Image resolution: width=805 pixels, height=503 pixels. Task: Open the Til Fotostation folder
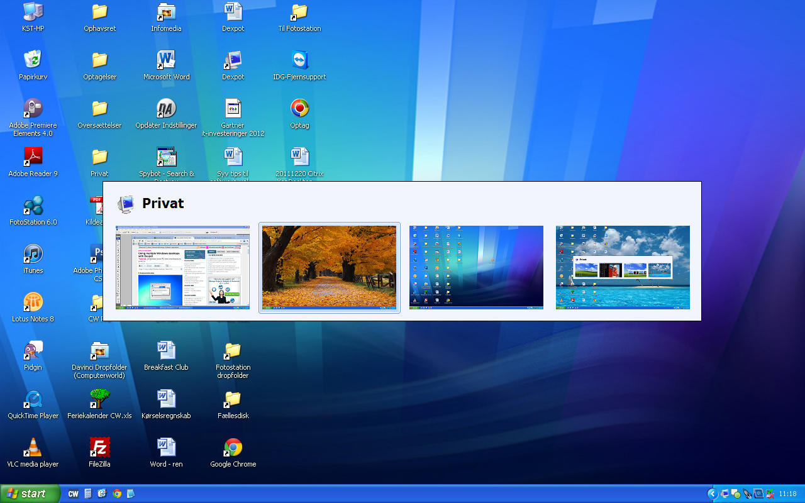[x=299, y=12]
